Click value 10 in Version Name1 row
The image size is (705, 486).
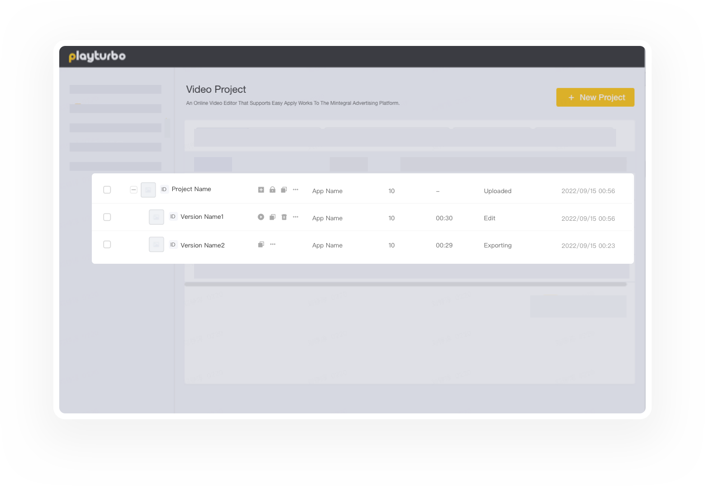coord(392,218)
